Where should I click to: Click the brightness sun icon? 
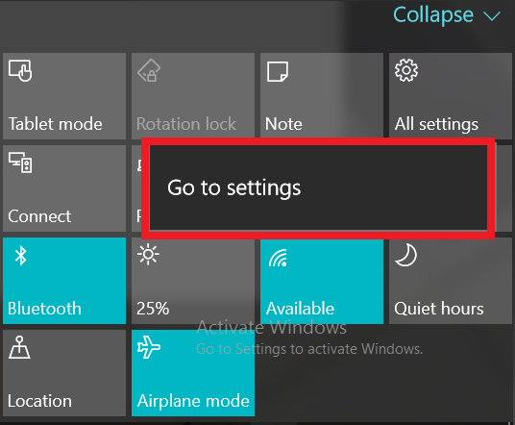pos(149,254)
